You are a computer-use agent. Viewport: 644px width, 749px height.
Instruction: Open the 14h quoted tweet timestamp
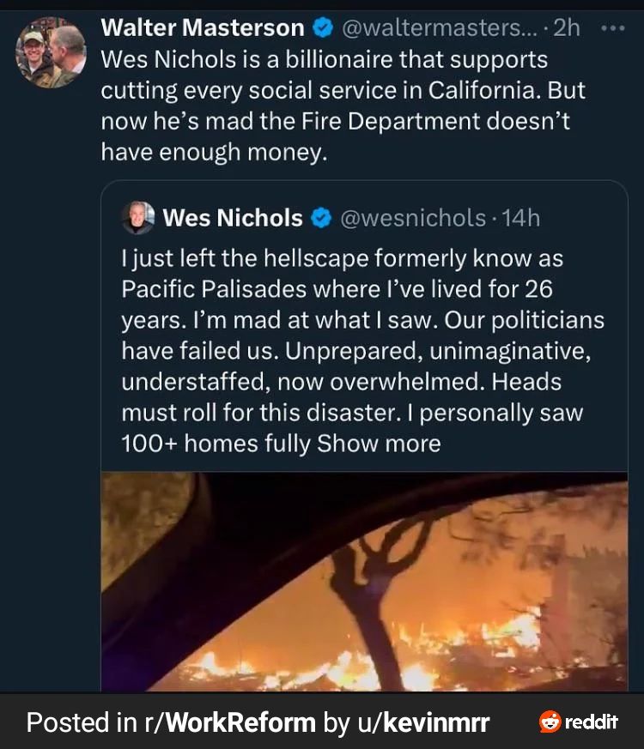[x=521, y=219]
